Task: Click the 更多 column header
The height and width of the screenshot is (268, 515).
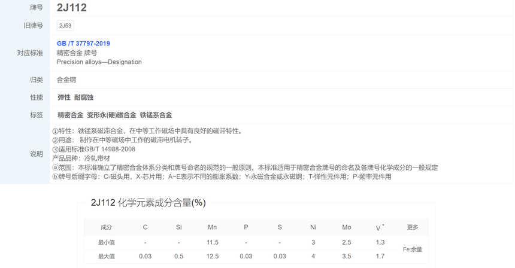Action: tap(413, 227)
